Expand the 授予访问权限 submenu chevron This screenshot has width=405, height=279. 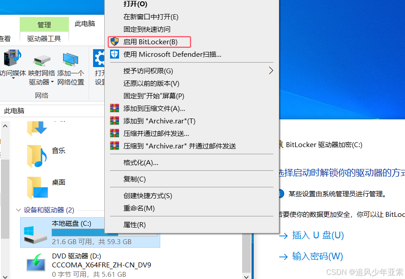click(x=271, y=71)
